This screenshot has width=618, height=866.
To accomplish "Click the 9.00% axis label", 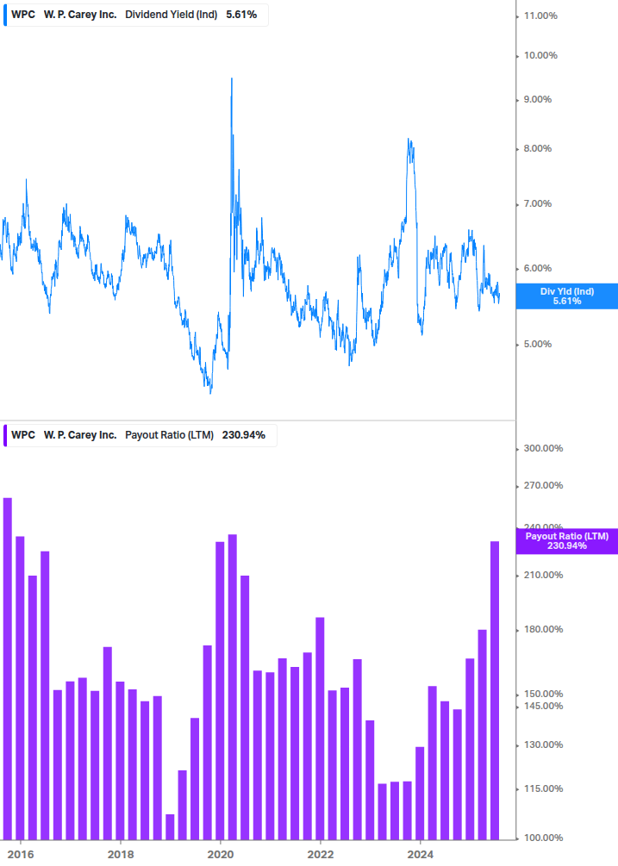I will pos(537,100).
